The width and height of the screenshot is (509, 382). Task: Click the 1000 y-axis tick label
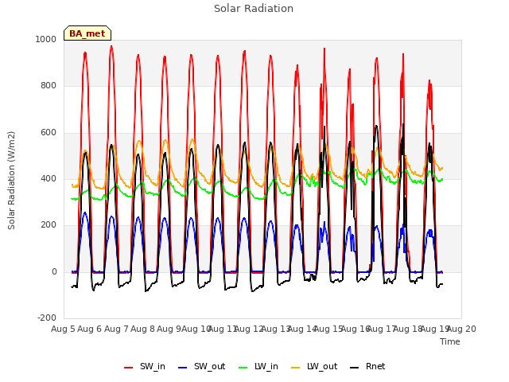pyautogui.click(x=46, y=39)
